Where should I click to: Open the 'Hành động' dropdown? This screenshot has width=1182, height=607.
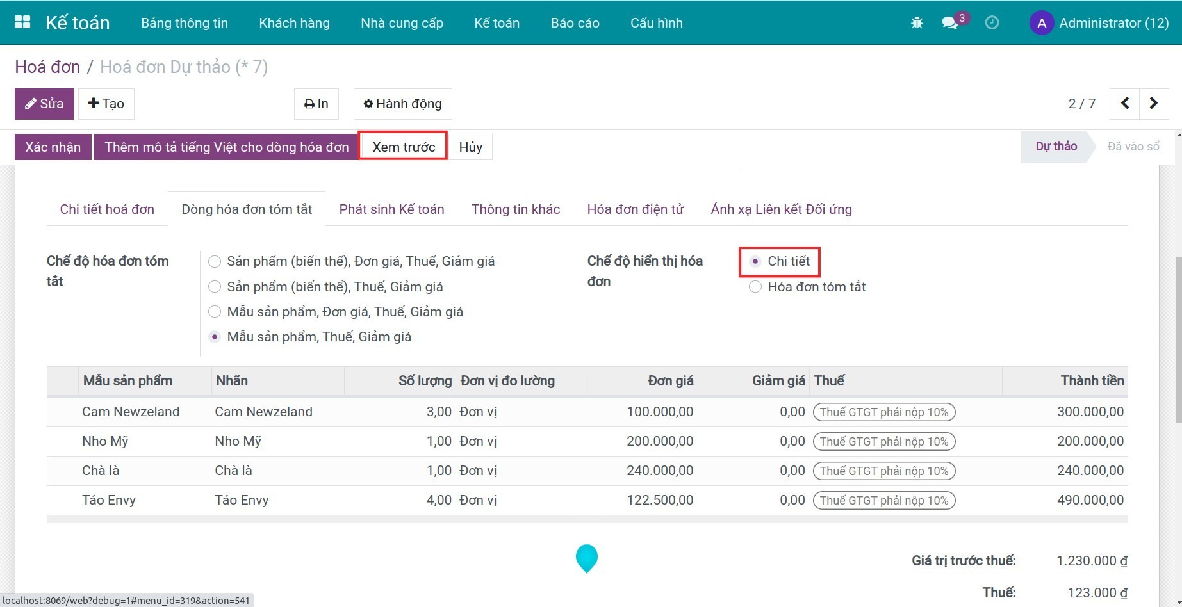pos(402,104)
